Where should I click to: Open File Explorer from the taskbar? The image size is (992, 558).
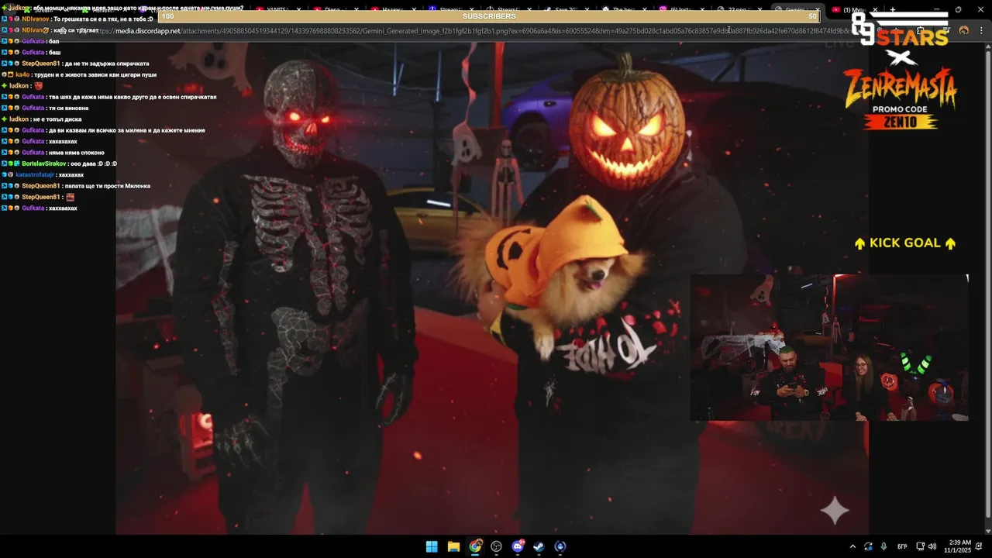(x=453, y=546)
